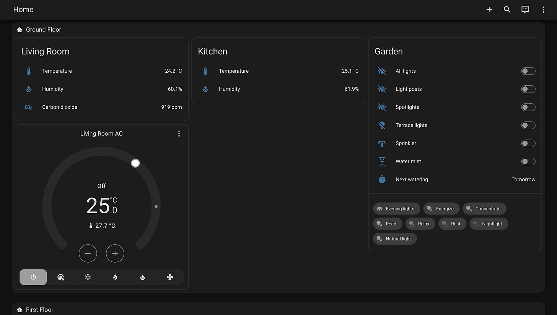Click the plus icon in top bar
Viewport: 557px width, 315px height.
[x=489, y=10]
